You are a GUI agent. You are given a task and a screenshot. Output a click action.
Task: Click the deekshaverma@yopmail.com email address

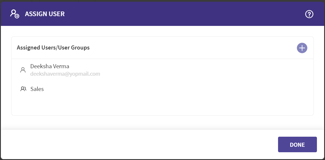tap(65, 74)
